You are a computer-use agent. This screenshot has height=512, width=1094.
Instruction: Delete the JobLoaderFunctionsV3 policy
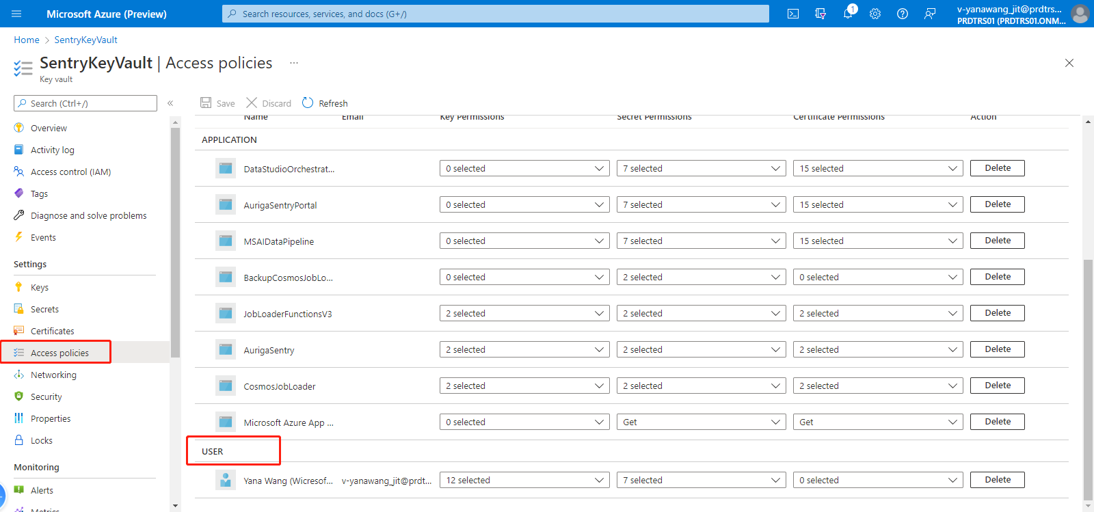coord(997,313)
